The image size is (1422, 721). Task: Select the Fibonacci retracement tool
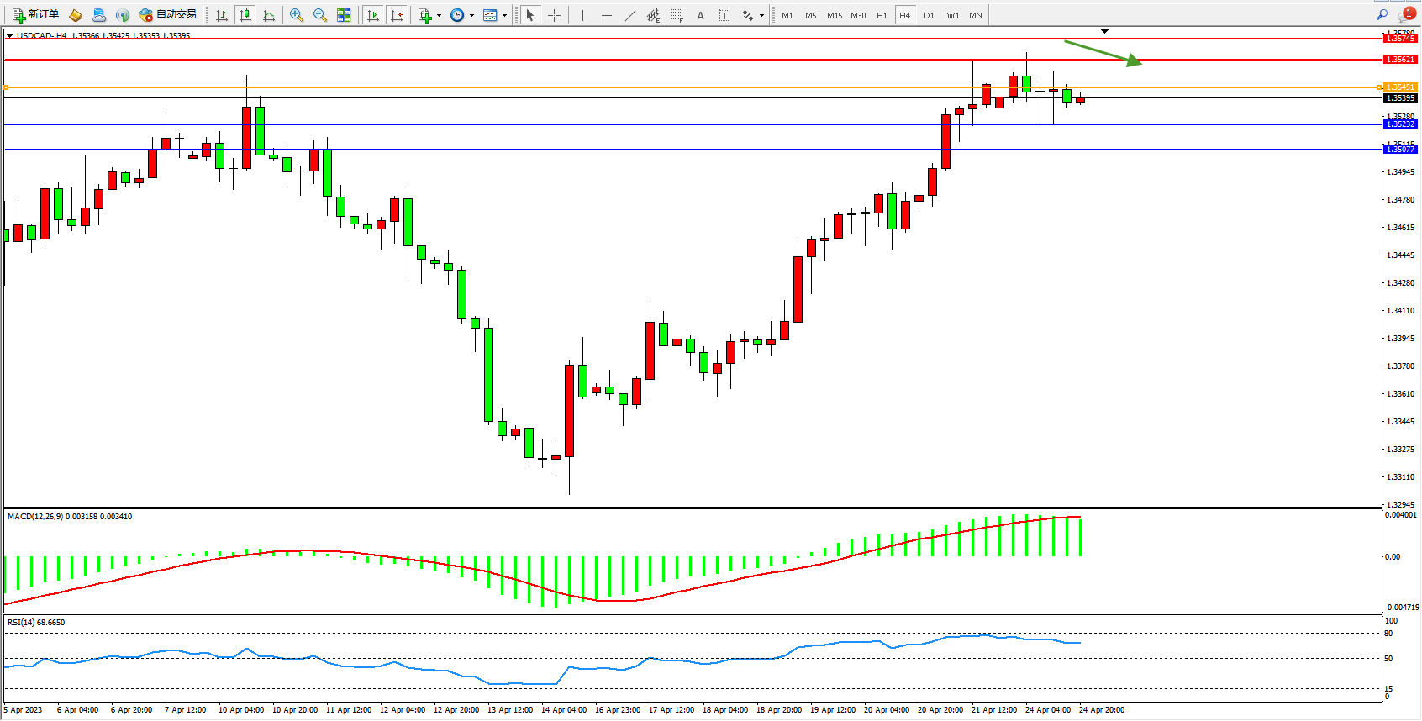coord(677,15)
